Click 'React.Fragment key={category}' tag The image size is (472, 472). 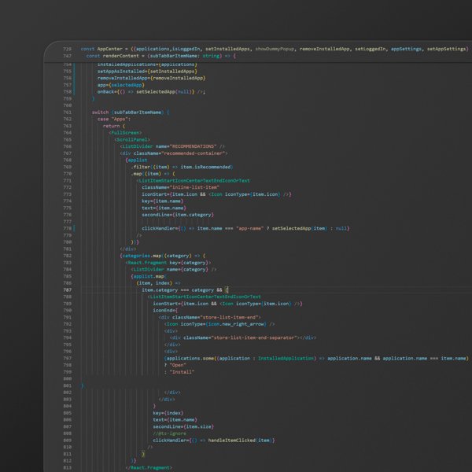pos(168,263)
